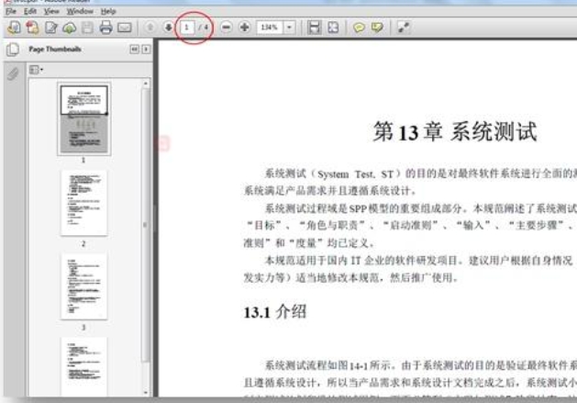
Task: Click the 'Page Thumbnails' panel title
Action: [55, 50]
